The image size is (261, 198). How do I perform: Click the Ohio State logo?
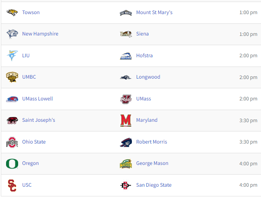[x=12, y=142]
